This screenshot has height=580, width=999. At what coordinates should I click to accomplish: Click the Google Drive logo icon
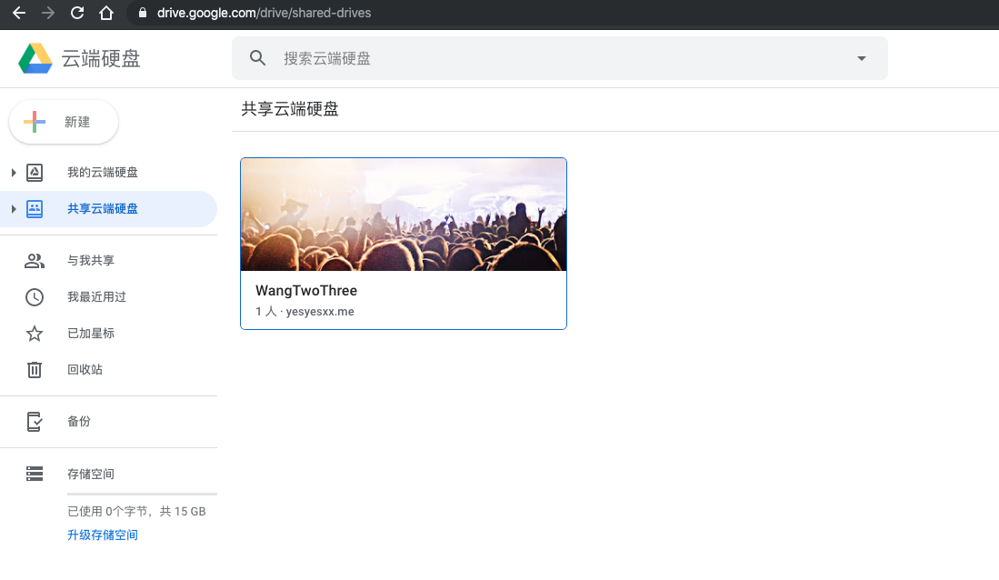coord(35,58)
